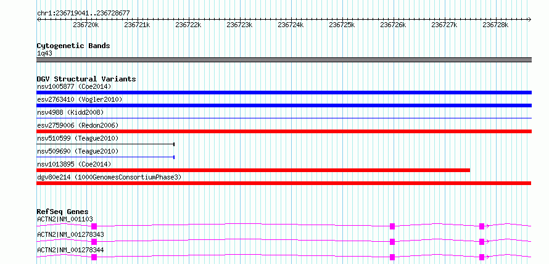Viewport: 549px width, 264px height.
Task: Select the short blue line for nsv509690
Action: click(105, 157)
